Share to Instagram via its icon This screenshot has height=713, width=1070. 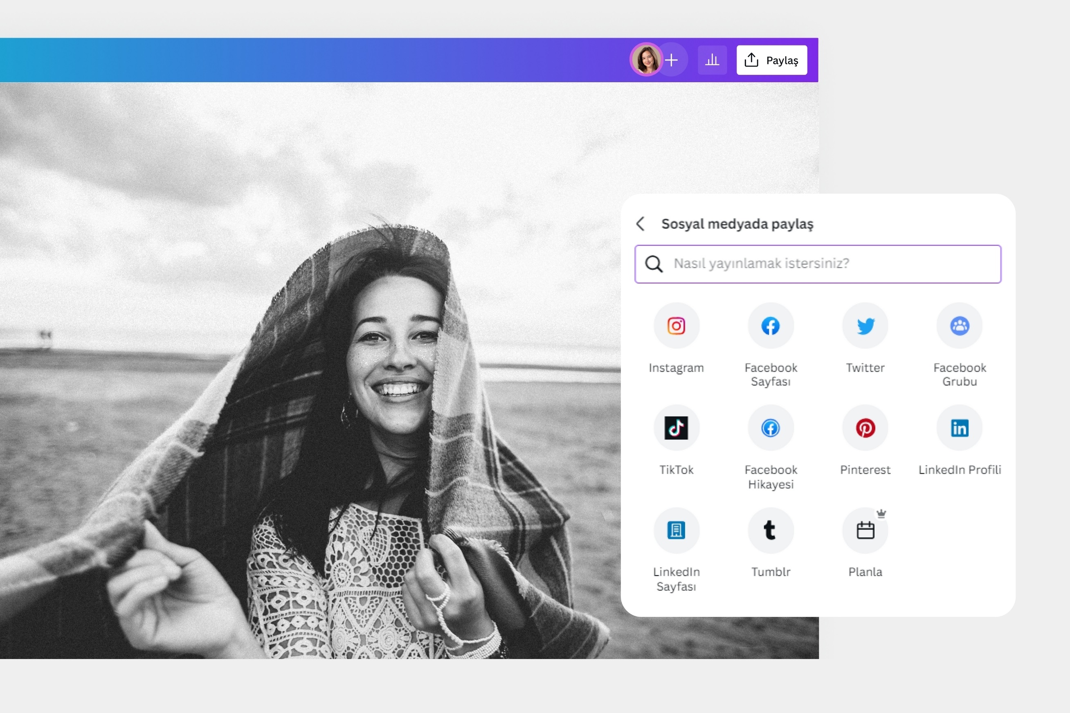pyautogui.click(x=676, y=326)
